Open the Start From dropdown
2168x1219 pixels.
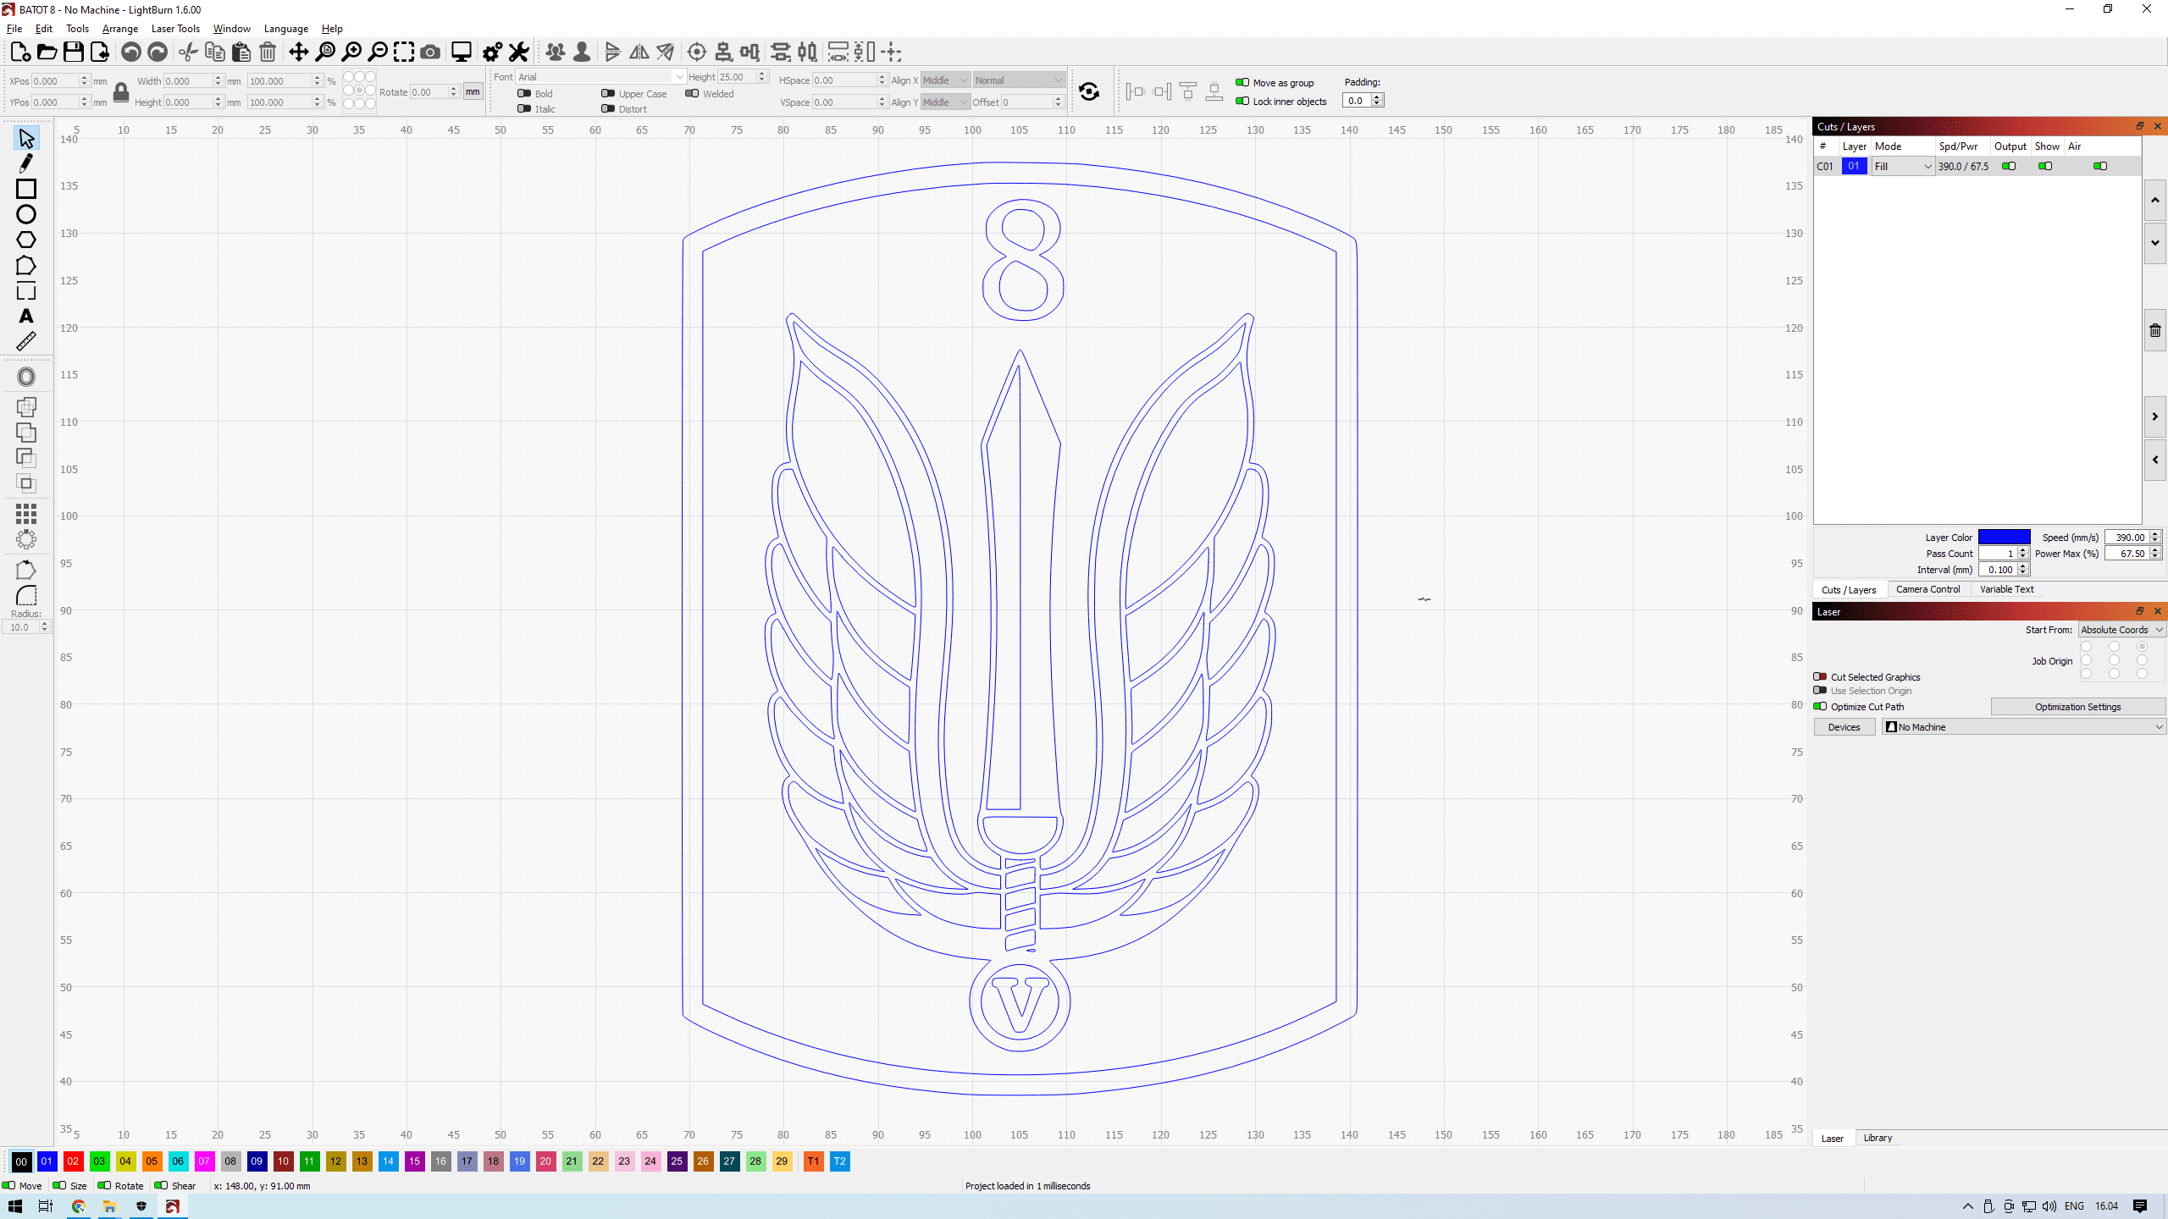(x=2122, y=630)
